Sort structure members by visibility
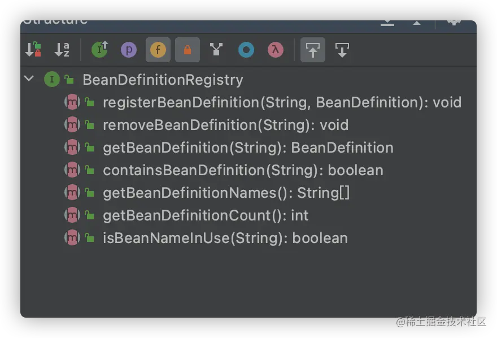Screen dimensions: 497x338 pos(33,50)
